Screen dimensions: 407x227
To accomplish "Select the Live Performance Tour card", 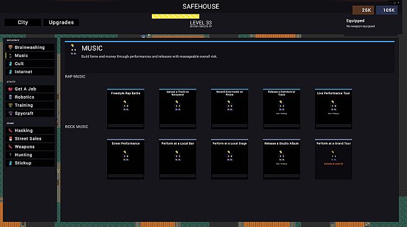I will point(334,109).
